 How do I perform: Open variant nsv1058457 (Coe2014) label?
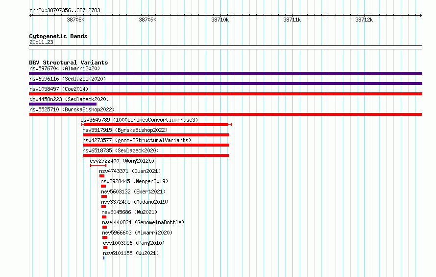tap(59, 89)
